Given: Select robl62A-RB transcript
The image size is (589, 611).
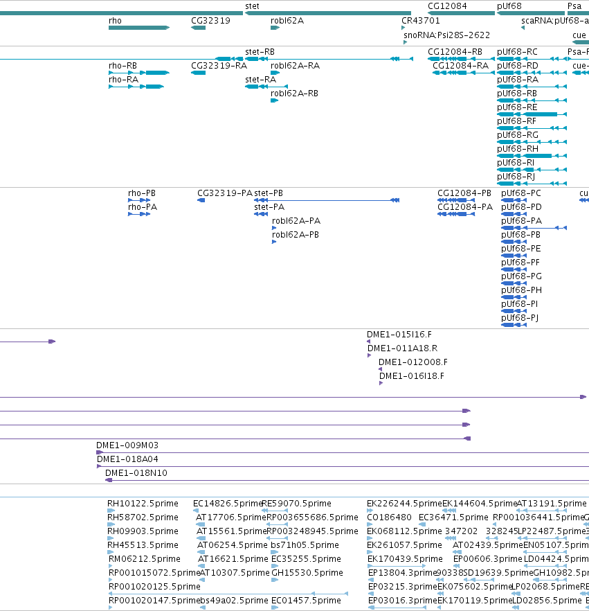Looking at the screenshot, I should coord(275,100).
